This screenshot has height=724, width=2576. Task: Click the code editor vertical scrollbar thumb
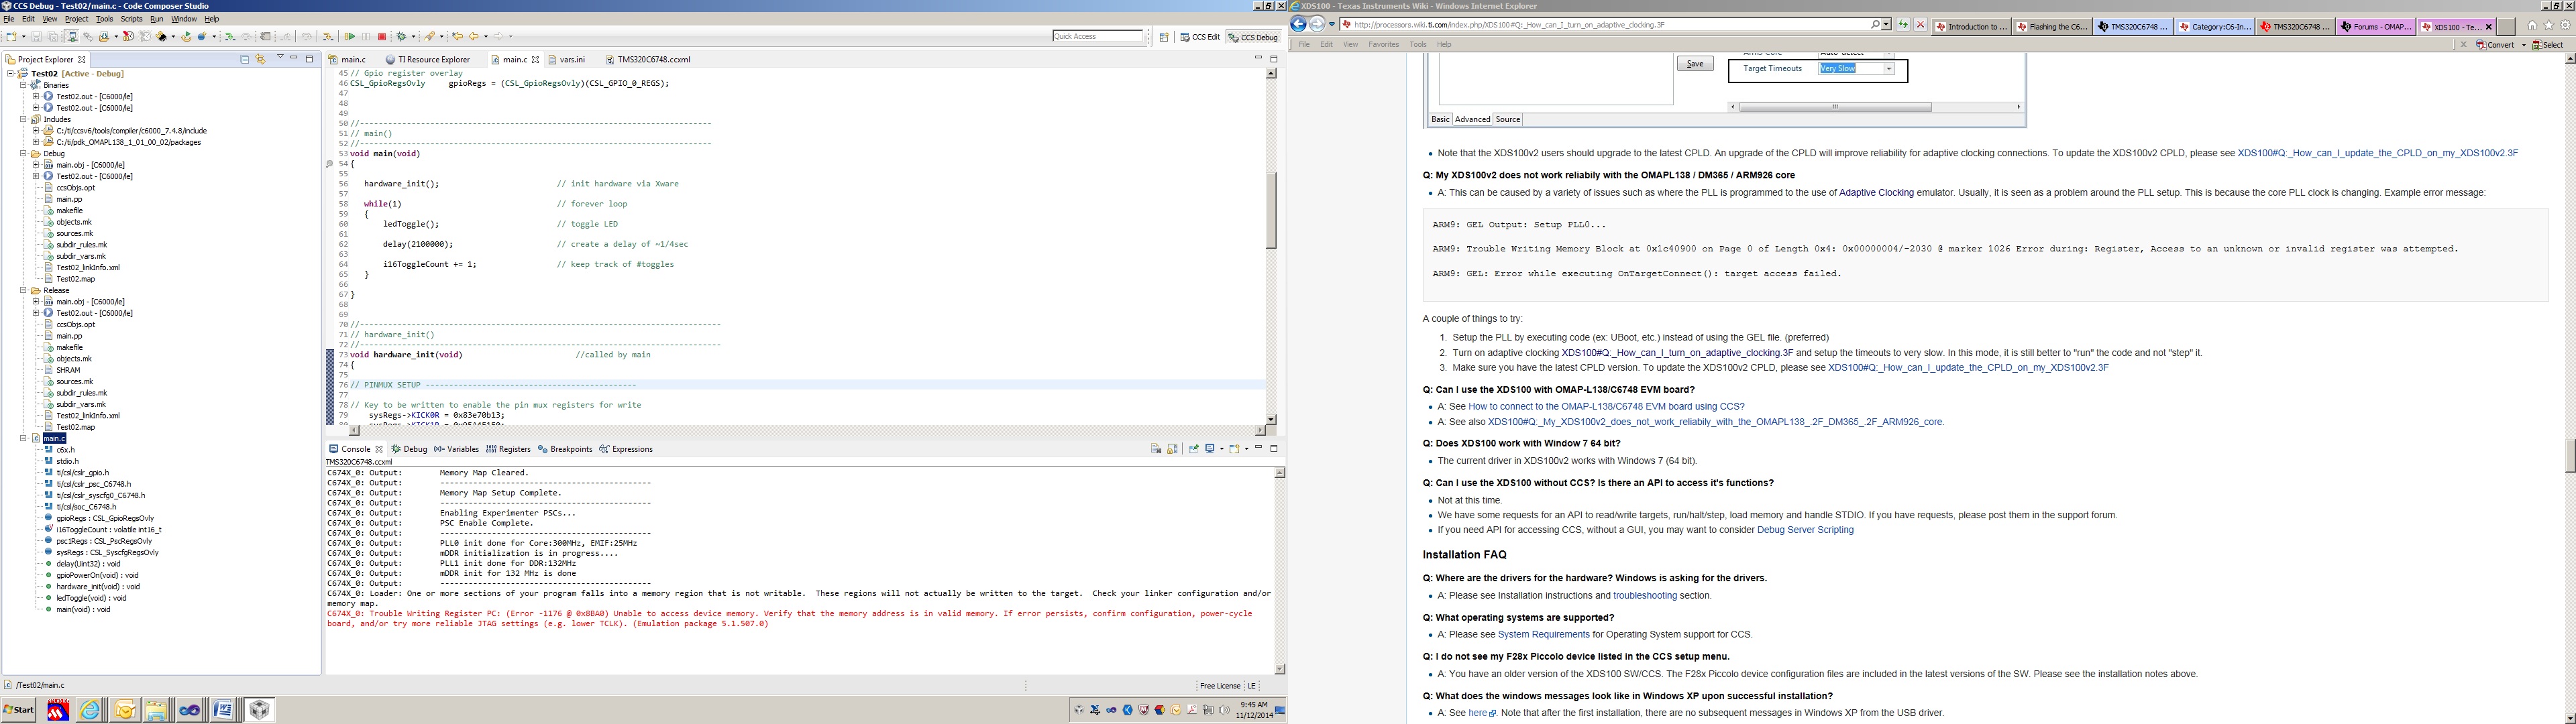(1271, 210)
